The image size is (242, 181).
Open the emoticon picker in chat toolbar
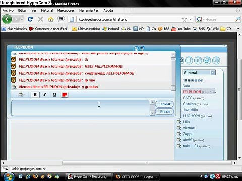(21, 95)
